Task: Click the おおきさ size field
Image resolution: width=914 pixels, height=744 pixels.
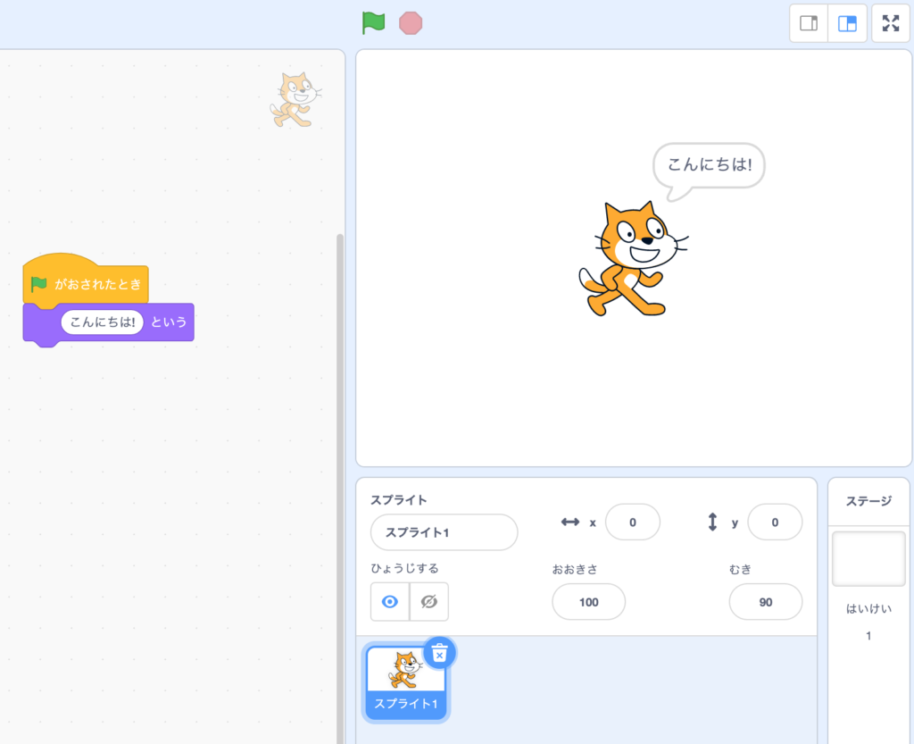Action: click(x=588, y=602)
